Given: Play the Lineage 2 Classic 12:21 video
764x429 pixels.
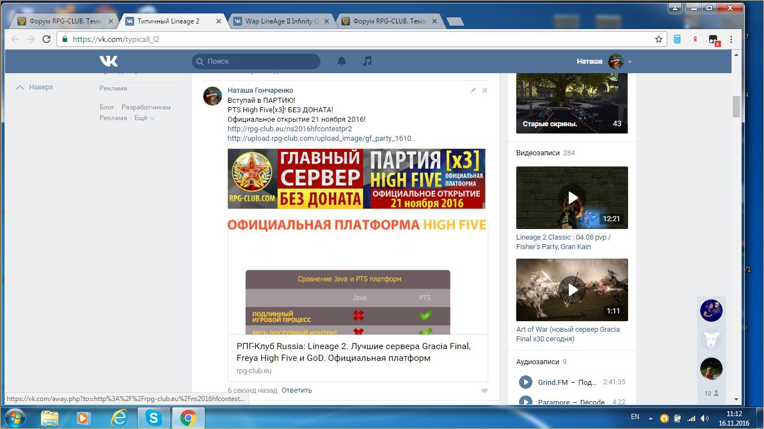Looking at the screenshot, I should pyautogui.click(x=572, y=198).
